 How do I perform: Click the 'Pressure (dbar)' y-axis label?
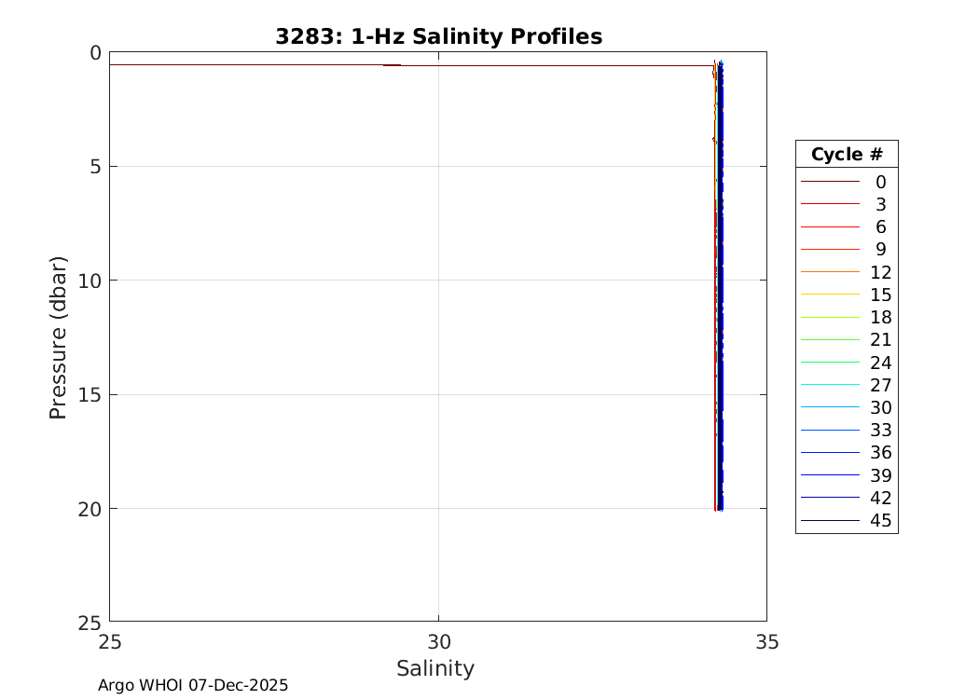59,337
